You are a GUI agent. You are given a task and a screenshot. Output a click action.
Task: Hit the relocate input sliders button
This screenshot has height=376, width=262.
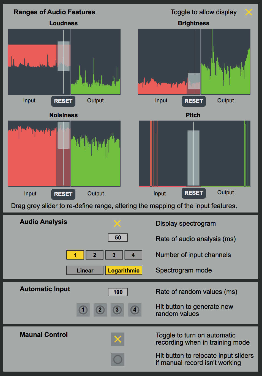pos(118,359)
